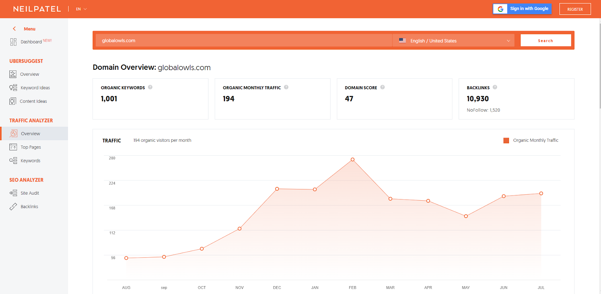Click the MAY data point on chart
The height and width of the screenshot is (294, 601).
466,216
